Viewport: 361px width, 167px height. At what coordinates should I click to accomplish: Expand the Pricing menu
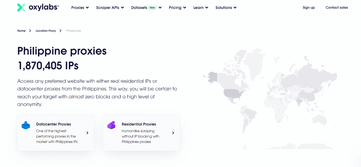pos(177,7)
